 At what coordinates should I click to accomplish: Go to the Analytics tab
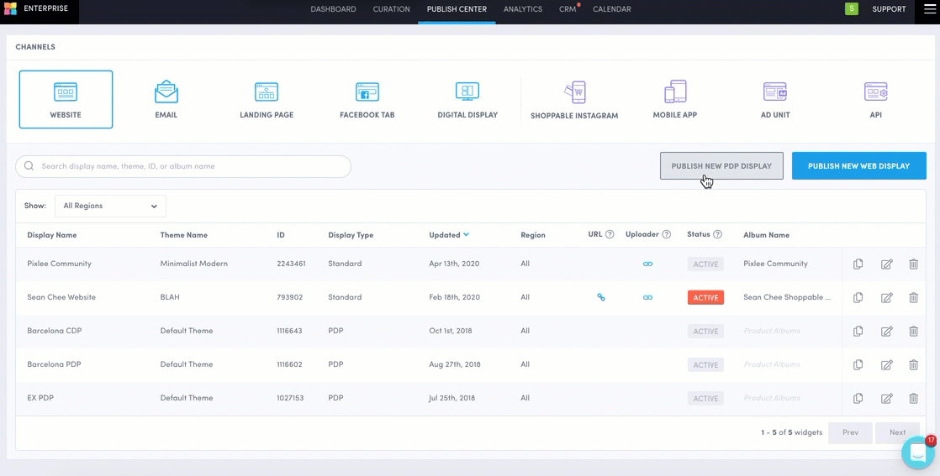522,9
